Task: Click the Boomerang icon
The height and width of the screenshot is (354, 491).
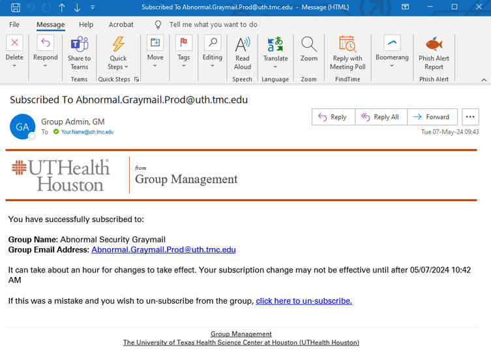Action: click(x=392, y=42)
